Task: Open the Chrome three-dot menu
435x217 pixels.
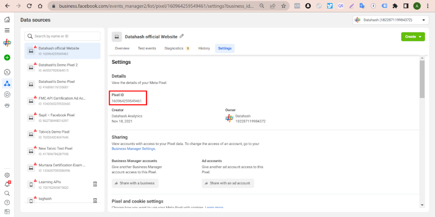Action: tap(427, 6)
